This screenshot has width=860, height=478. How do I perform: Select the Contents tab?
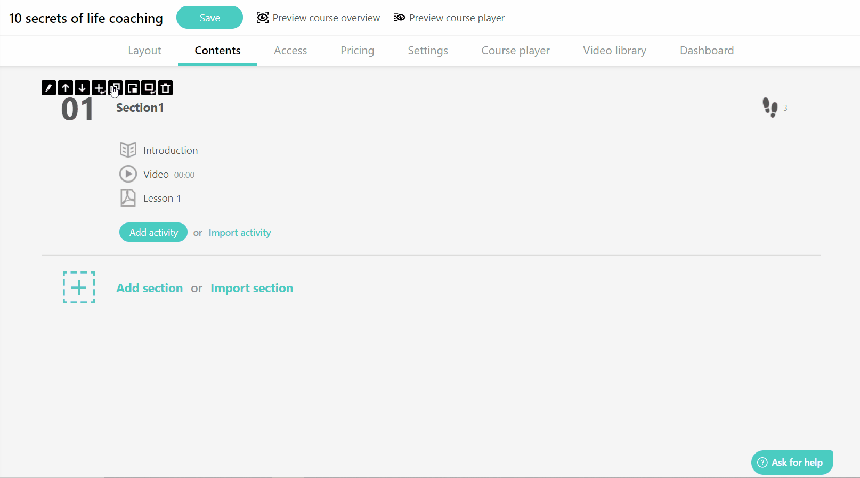point(217,51)
